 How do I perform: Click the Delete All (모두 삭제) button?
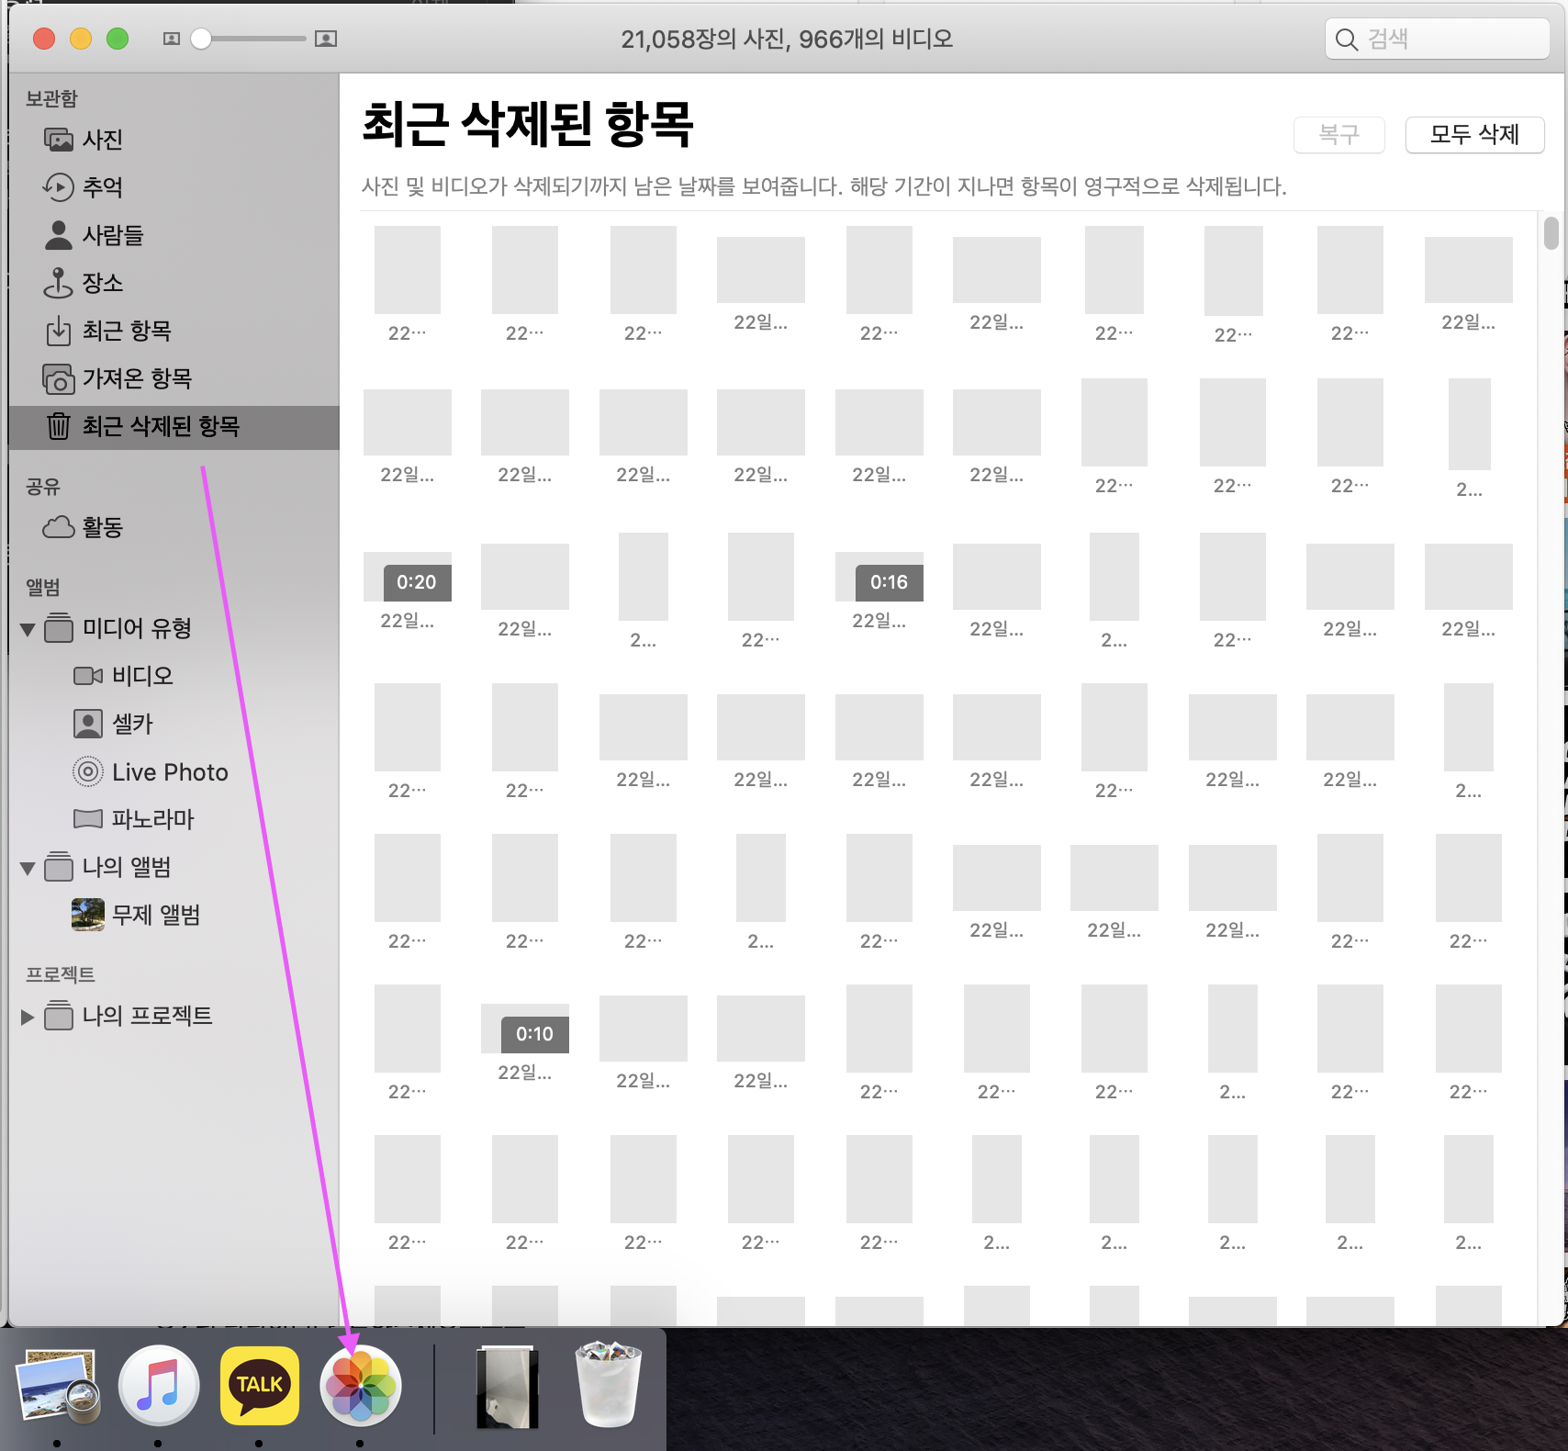pyautogui.click(x=1474, y=135)
